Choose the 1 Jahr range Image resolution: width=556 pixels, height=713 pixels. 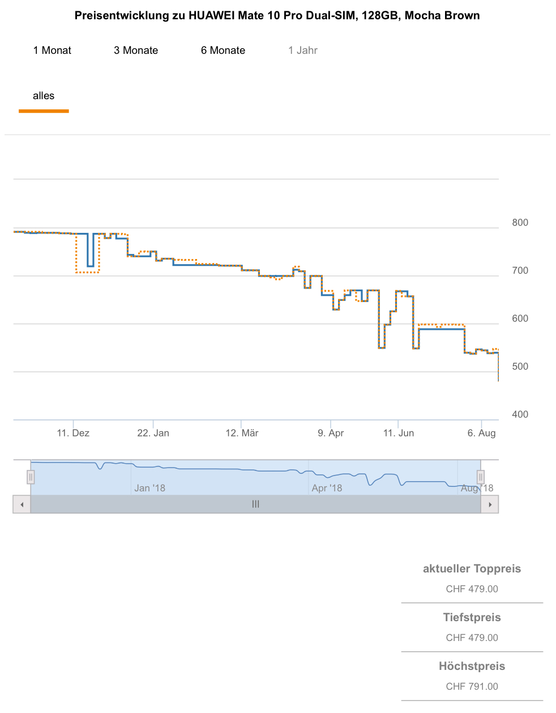pyautogui.click(x=303, y=50)
